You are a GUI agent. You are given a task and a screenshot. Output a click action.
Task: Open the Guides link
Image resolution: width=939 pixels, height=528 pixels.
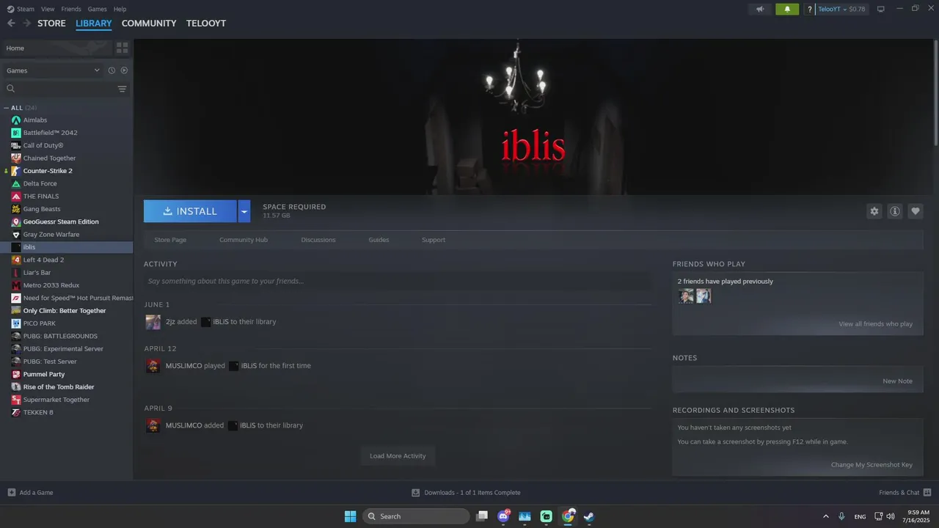[379, 240]
